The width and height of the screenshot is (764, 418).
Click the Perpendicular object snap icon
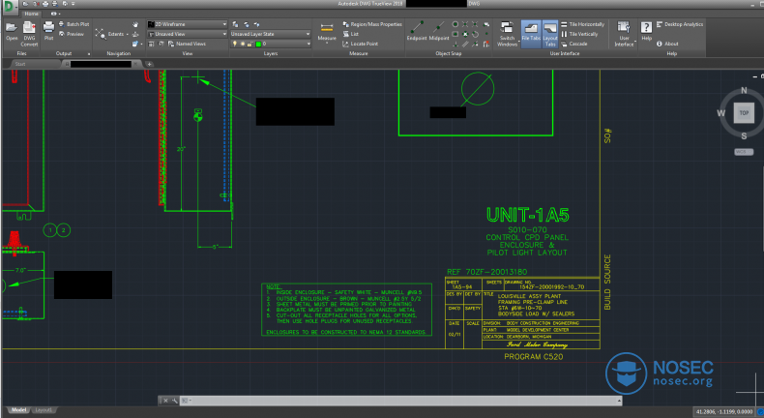click(455, 44)
